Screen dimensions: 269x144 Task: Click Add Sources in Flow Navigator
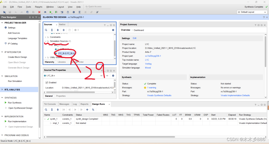click(x=14, y=33)
